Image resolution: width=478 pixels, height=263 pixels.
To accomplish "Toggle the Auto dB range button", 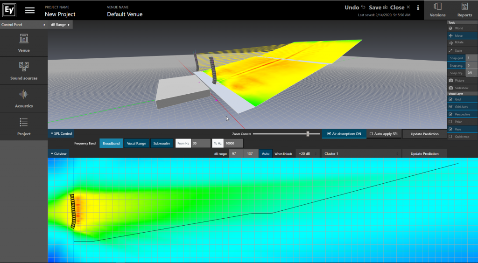I will [x=266, y=154].
